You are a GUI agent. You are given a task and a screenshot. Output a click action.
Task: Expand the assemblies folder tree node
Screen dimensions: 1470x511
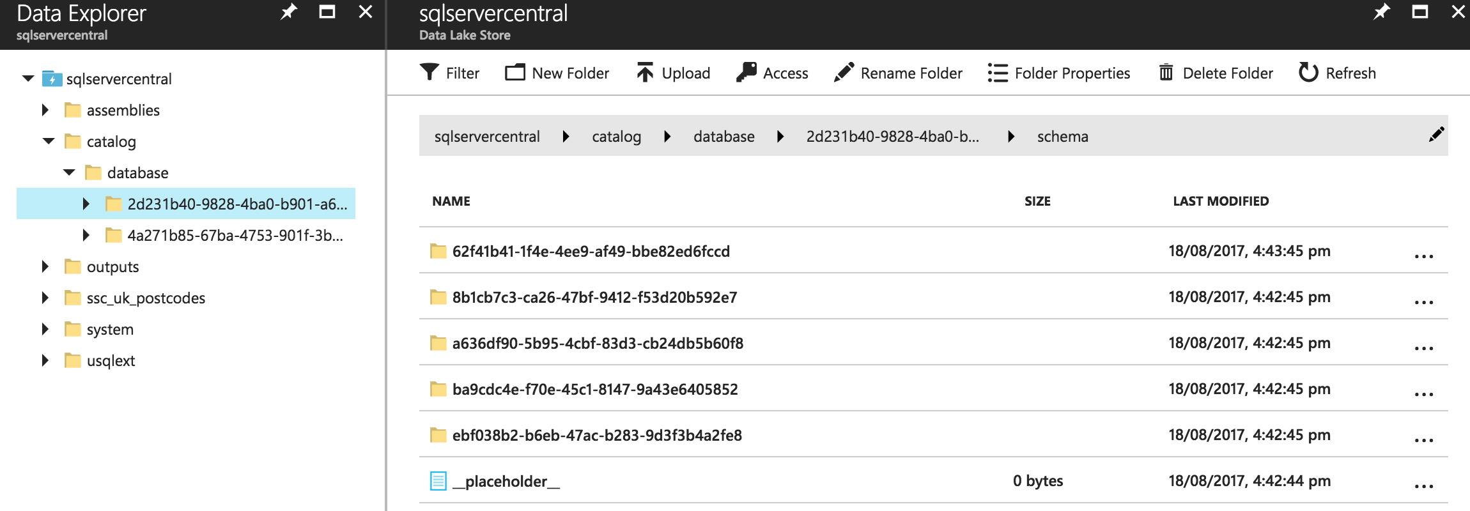tap(45, 110)
